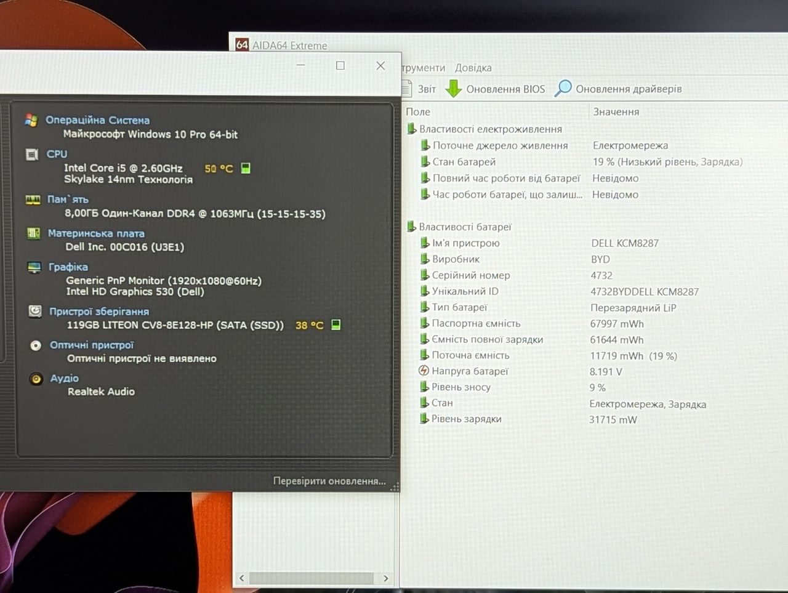Click the 'Поле' column header
788x593 pixels.
pyautogui.click(x=418, y=112)
